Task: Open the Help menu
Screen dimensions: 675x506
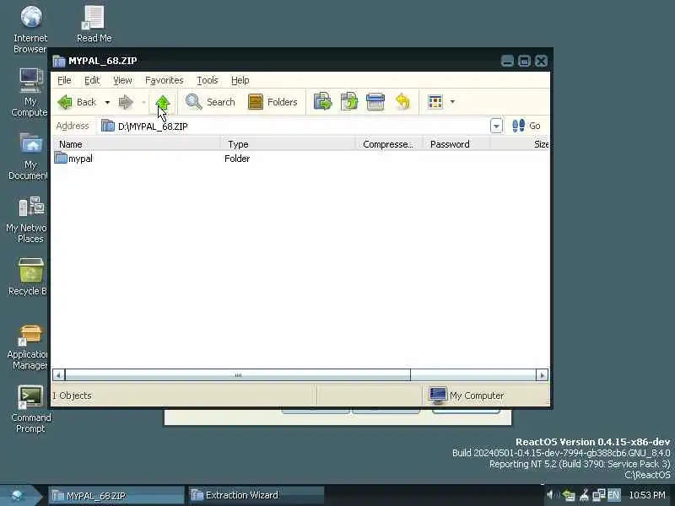Action: tap(240, 80)
